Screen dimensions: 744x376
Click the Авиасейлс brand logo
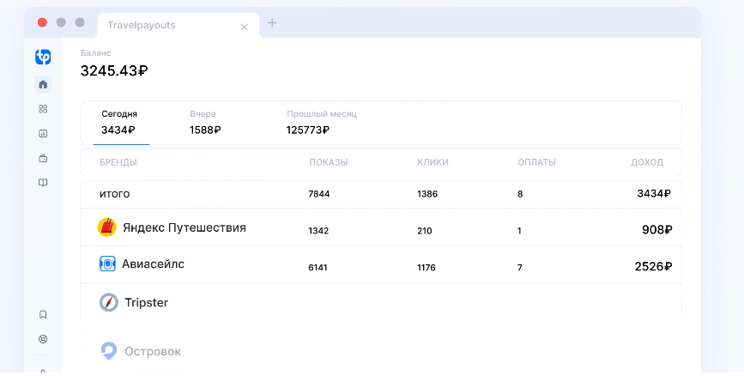click(107, 264)
